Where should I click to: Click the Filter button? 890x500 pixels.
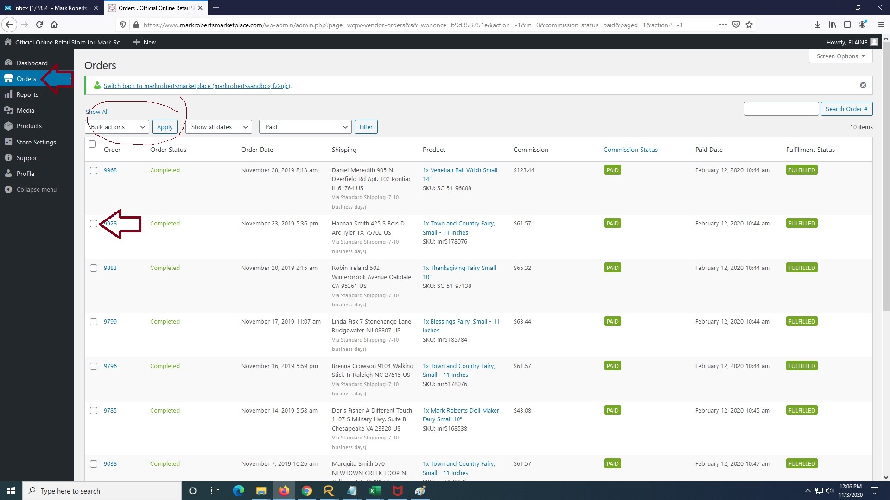366,127
